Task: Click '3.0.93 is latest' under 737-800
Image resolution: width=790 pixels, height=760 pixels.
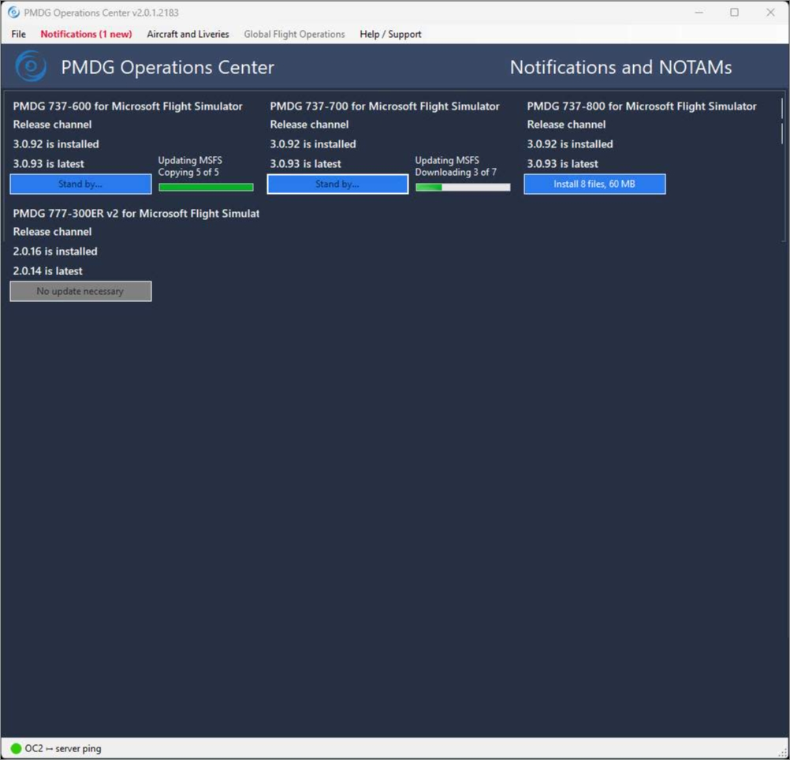Action: click(x=562, y=164)
